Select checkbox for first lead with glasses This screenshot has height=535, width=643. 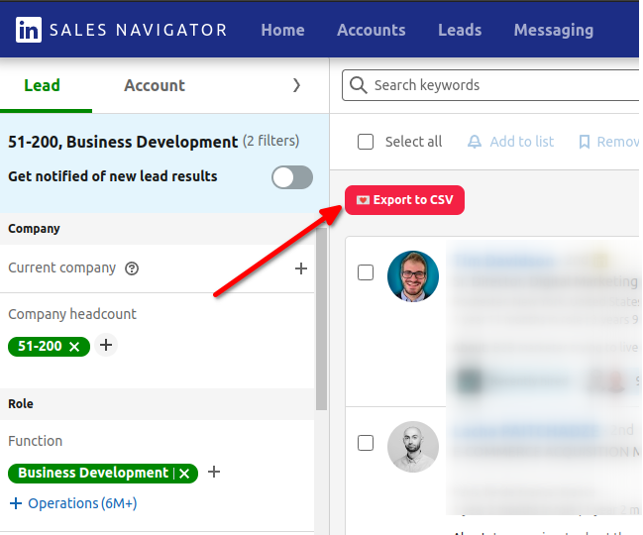366,272
